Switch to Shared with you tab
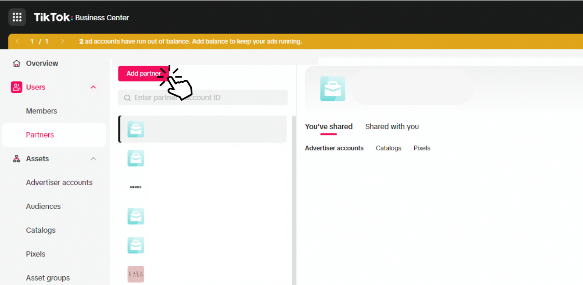The width and height of the screenshot is (583, 285). click(x=392, y=127)
